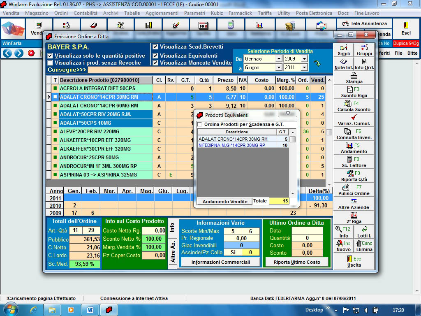Click green refresh arrow beside period selection
421x316 pixels.
pyautogui.click(x=317, y=63)
